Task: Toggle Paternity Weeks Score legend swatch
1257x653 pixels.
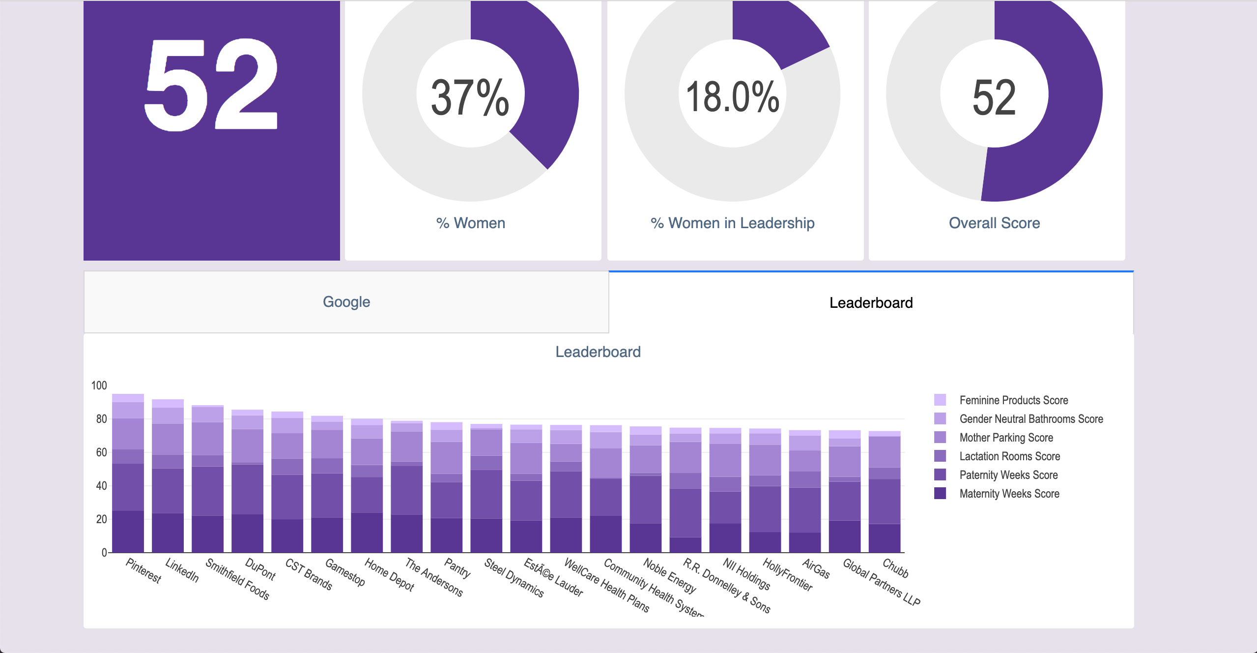Action: [940, 475]
